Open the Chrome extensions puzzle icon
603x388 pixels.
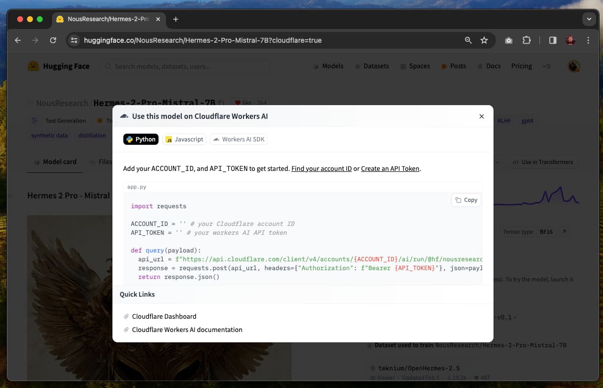click(x=526, y=40)
